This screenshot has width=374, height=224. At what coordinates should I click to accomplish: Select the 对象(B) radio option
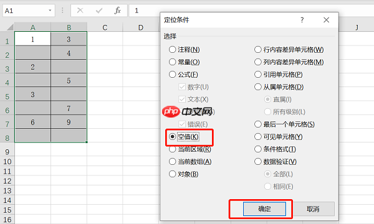pyautogui.click(x=183, y=174)
